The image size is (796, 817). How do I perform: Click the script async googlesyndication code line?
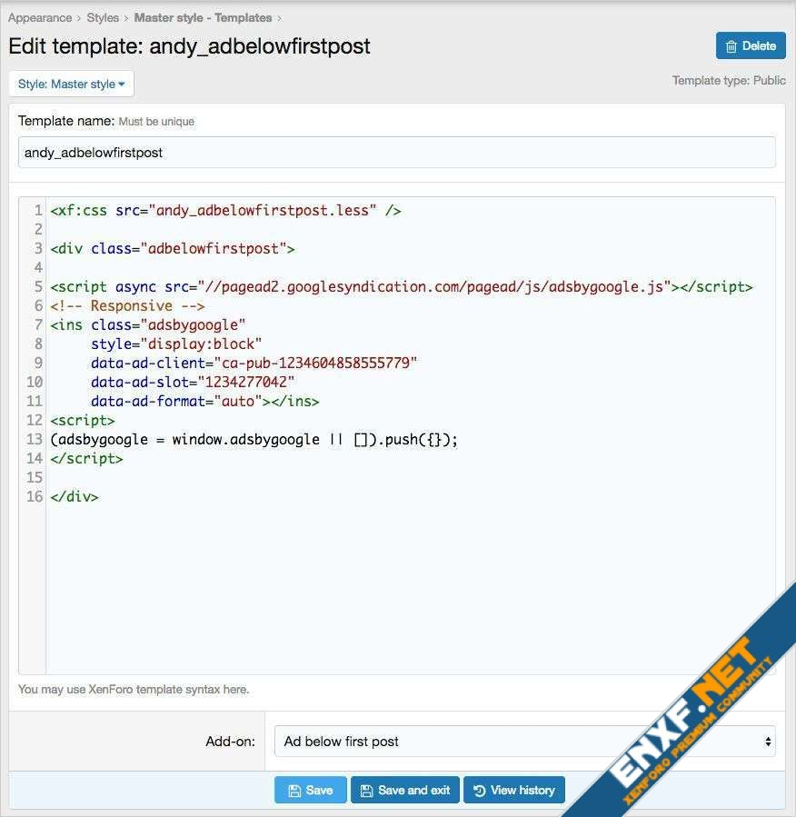[401, 287]
